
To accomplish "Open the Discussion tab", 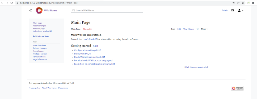I will [87, 29].
